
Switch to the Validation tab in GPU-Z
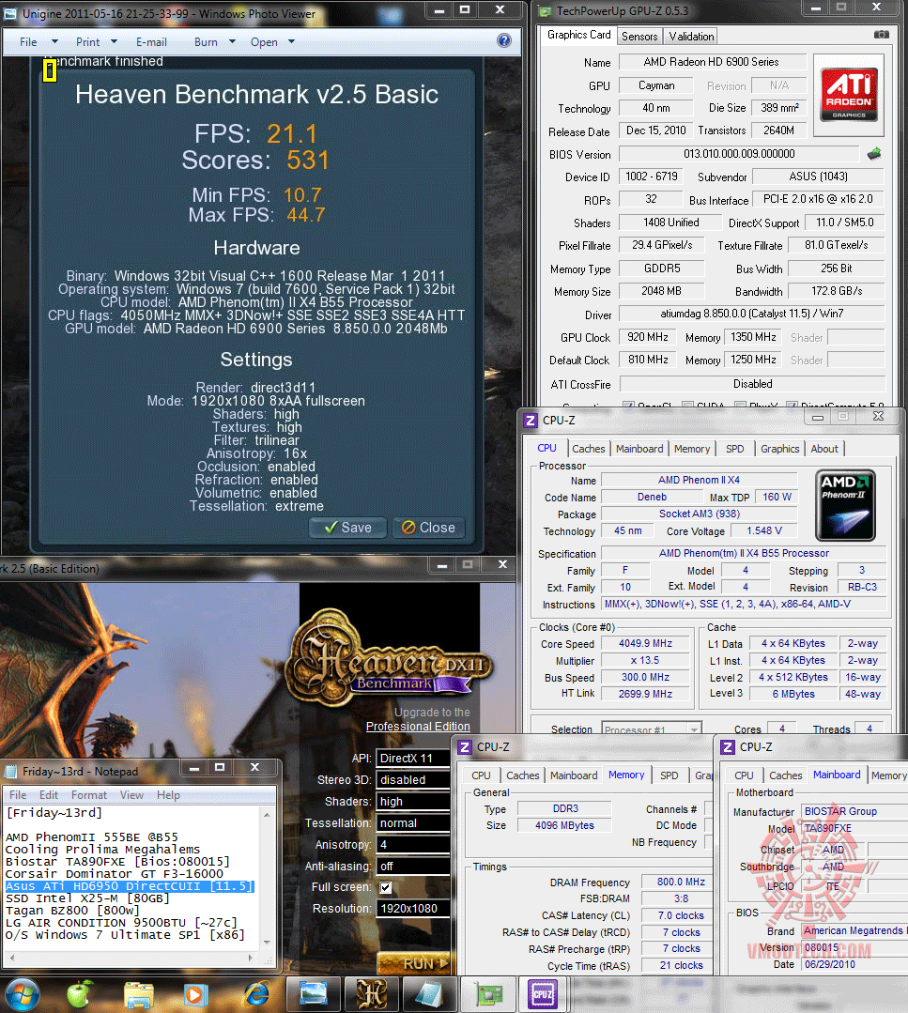(691, 37)
